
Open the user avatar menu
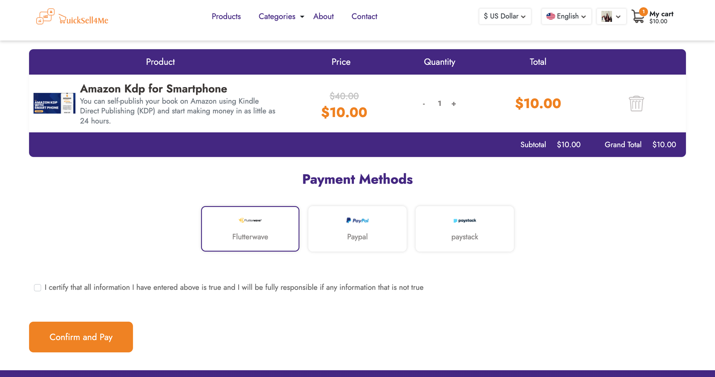611,17
